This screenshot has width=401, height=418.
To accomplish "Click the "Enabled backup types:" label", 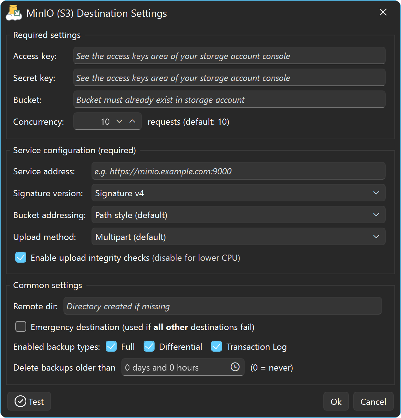I will [x=57, y=347].
